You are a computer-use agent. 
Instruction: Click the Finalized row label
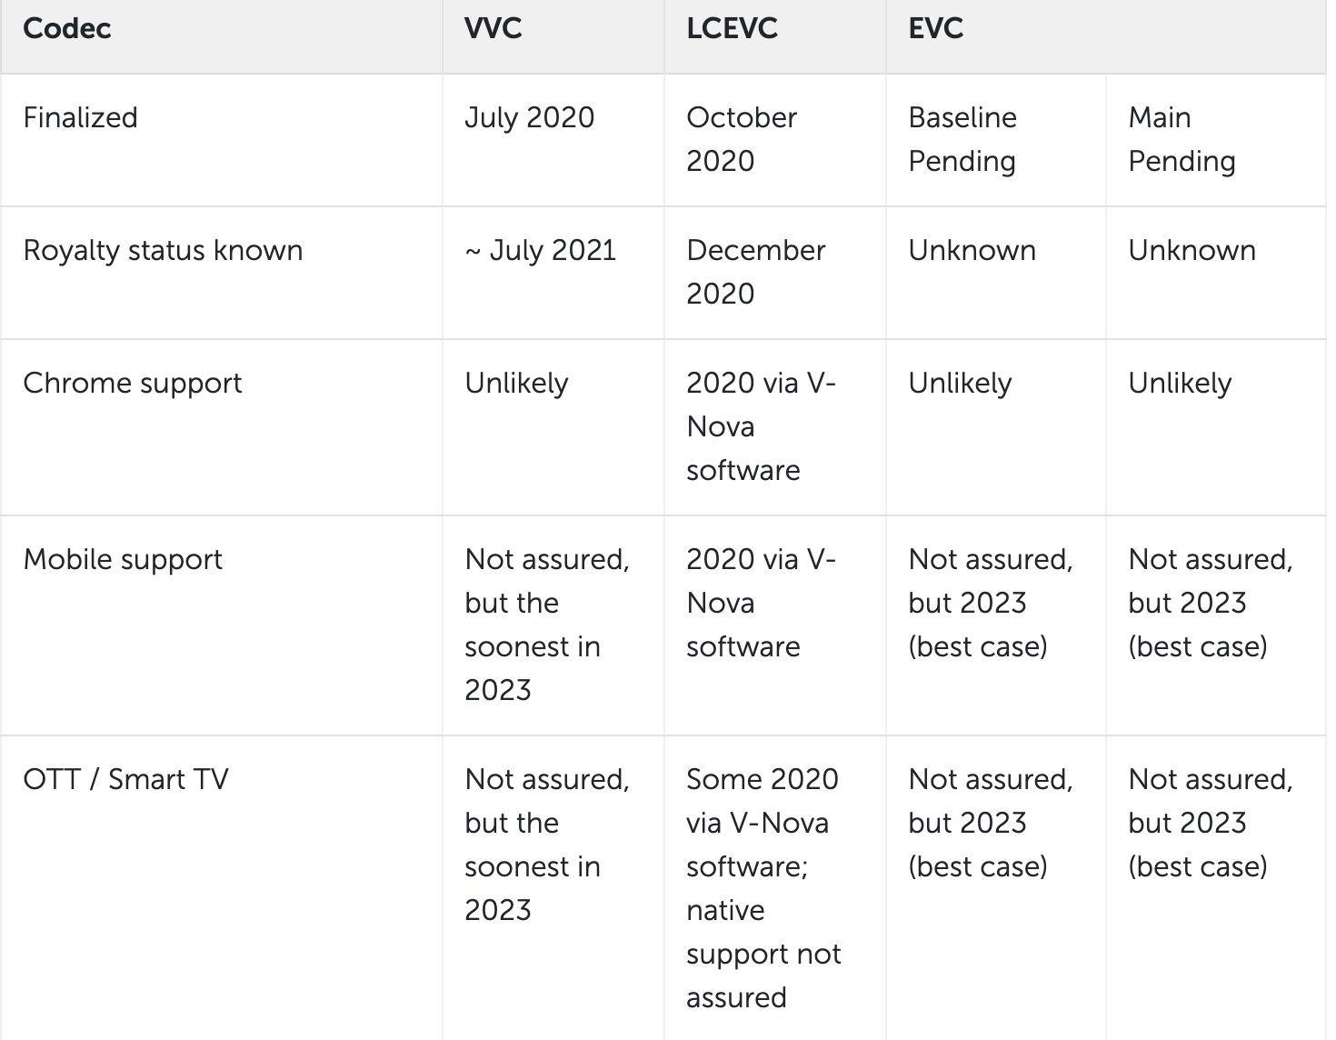(x=80, y=117)
